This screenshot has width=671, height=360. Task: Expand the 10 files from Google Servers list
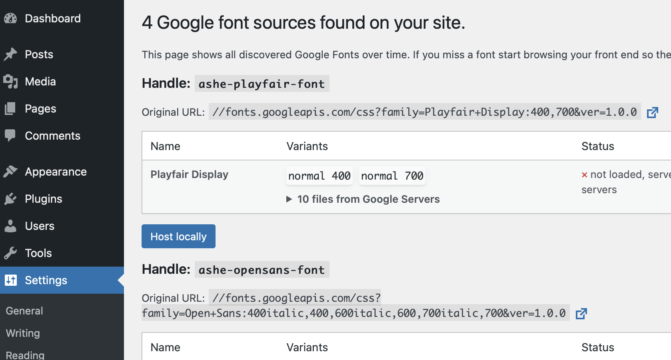[363, 199]
